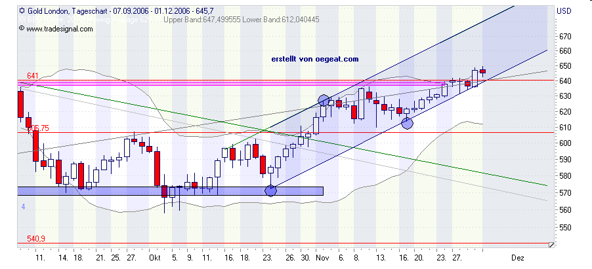Image resolution: width=592 pixels, height=269 pixels.
Task: Click the 'USD' currency label on price axis
Action: pos(564,11)
